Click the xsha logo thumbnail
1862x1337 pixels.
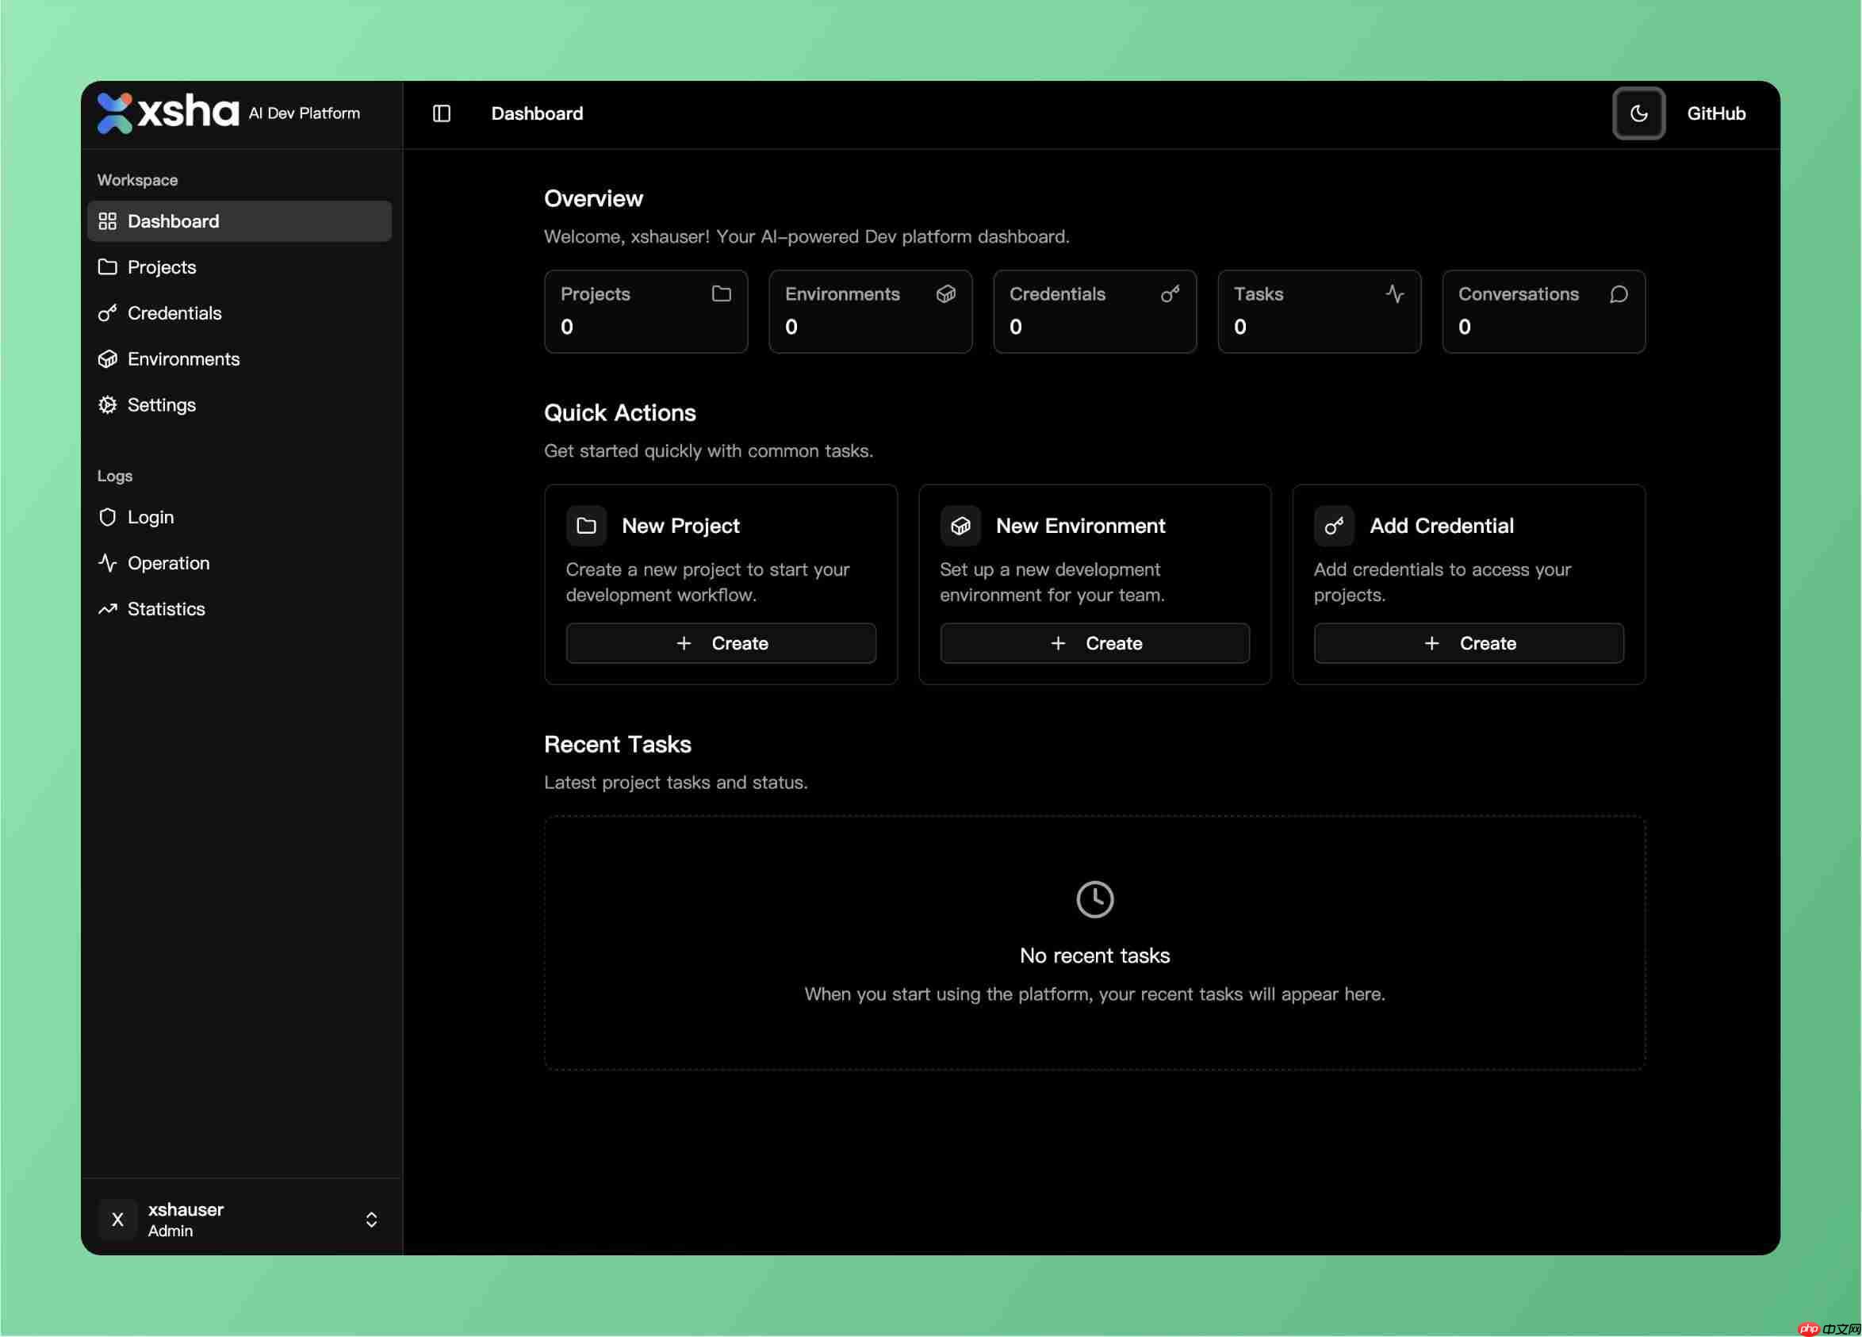coord(116,113)
